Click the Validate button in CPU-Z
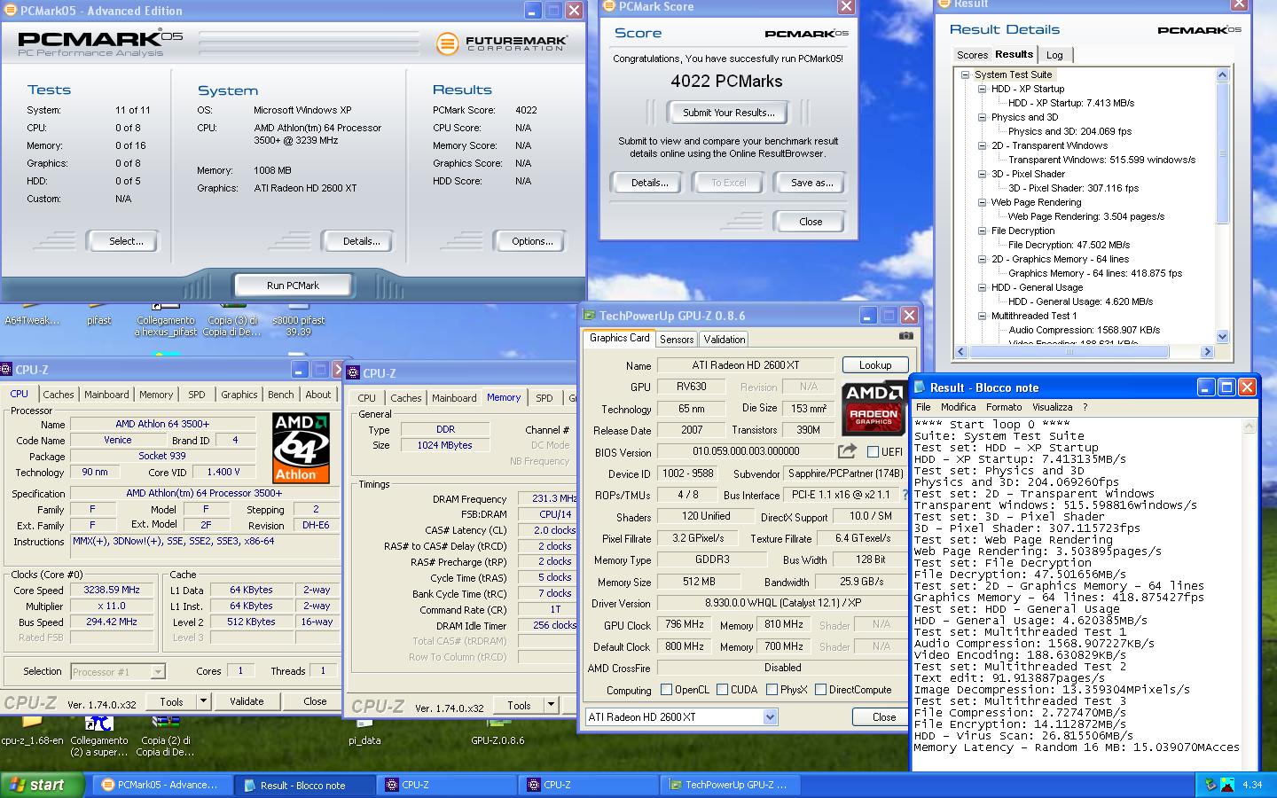This screenshot has width=1277, height=798. [x=247, y=700]
